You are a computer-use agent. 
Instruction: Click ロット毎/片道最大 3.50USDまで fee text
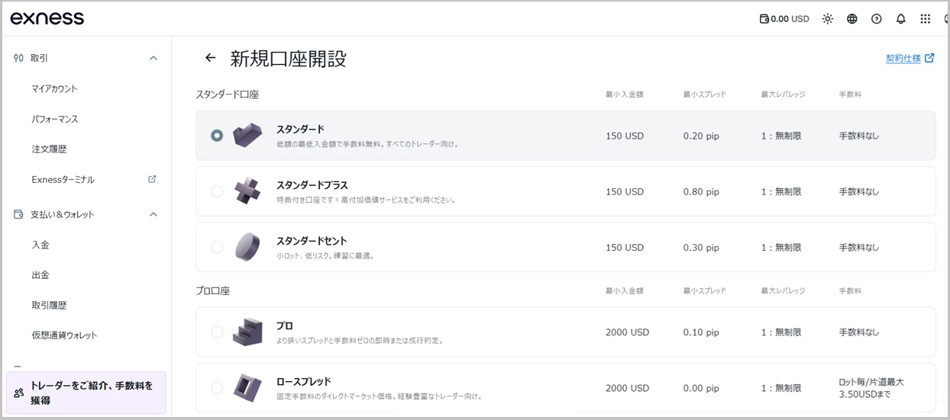[871, 388]
